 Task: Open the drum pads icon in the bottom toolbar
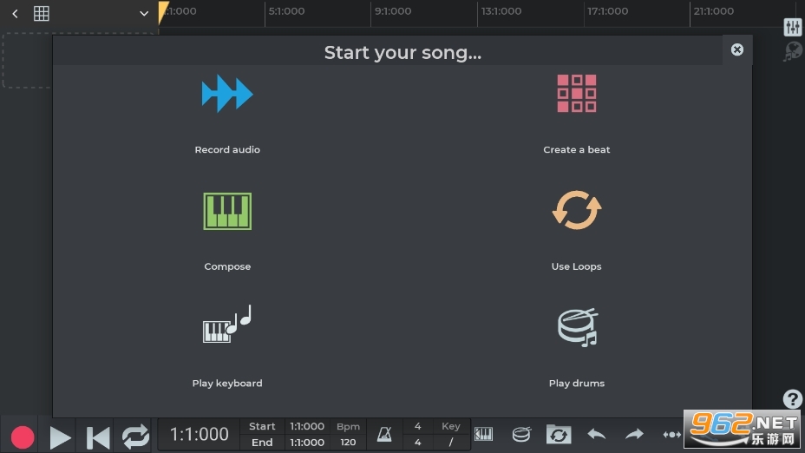point(521,434)
